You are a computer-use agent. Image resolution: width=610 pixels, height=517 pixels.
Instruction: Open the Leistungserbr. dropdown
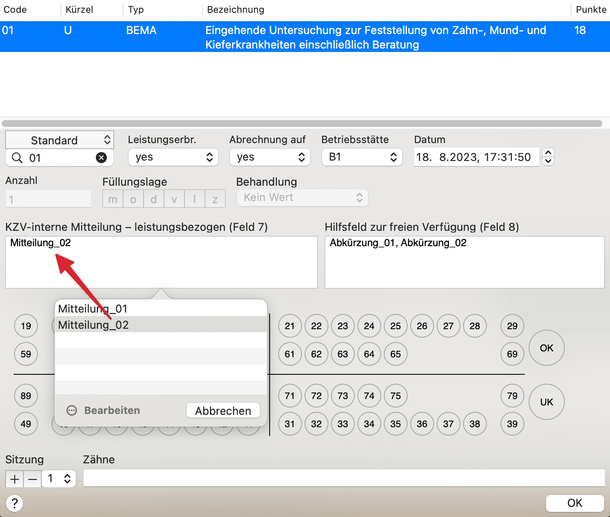(173, 157)
